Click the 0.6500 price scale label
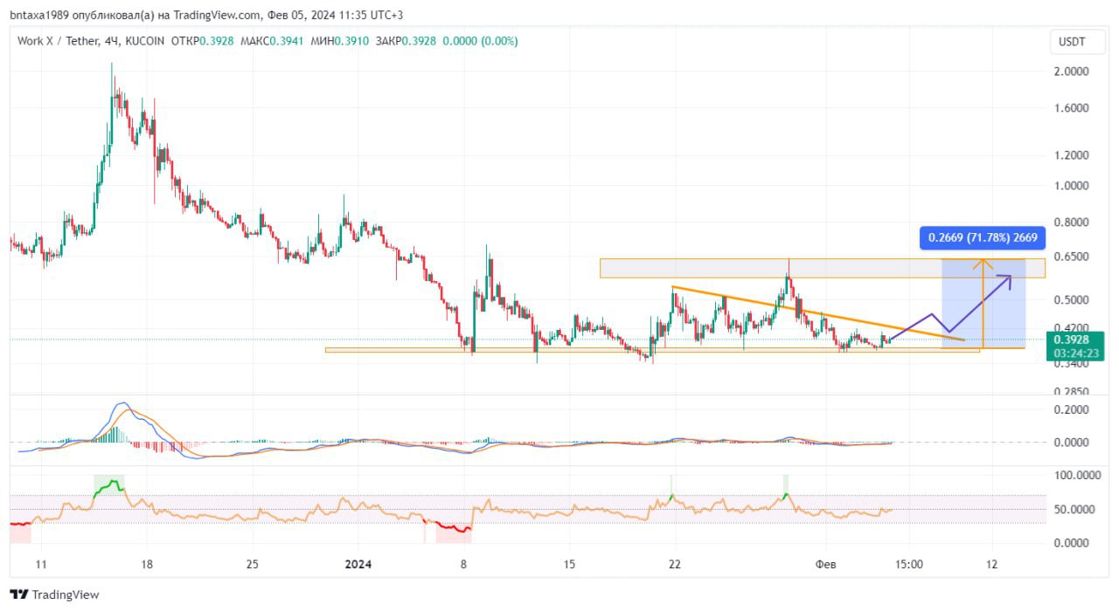The height and width of the screenshot is (611, 1119). pos(1072,257)
